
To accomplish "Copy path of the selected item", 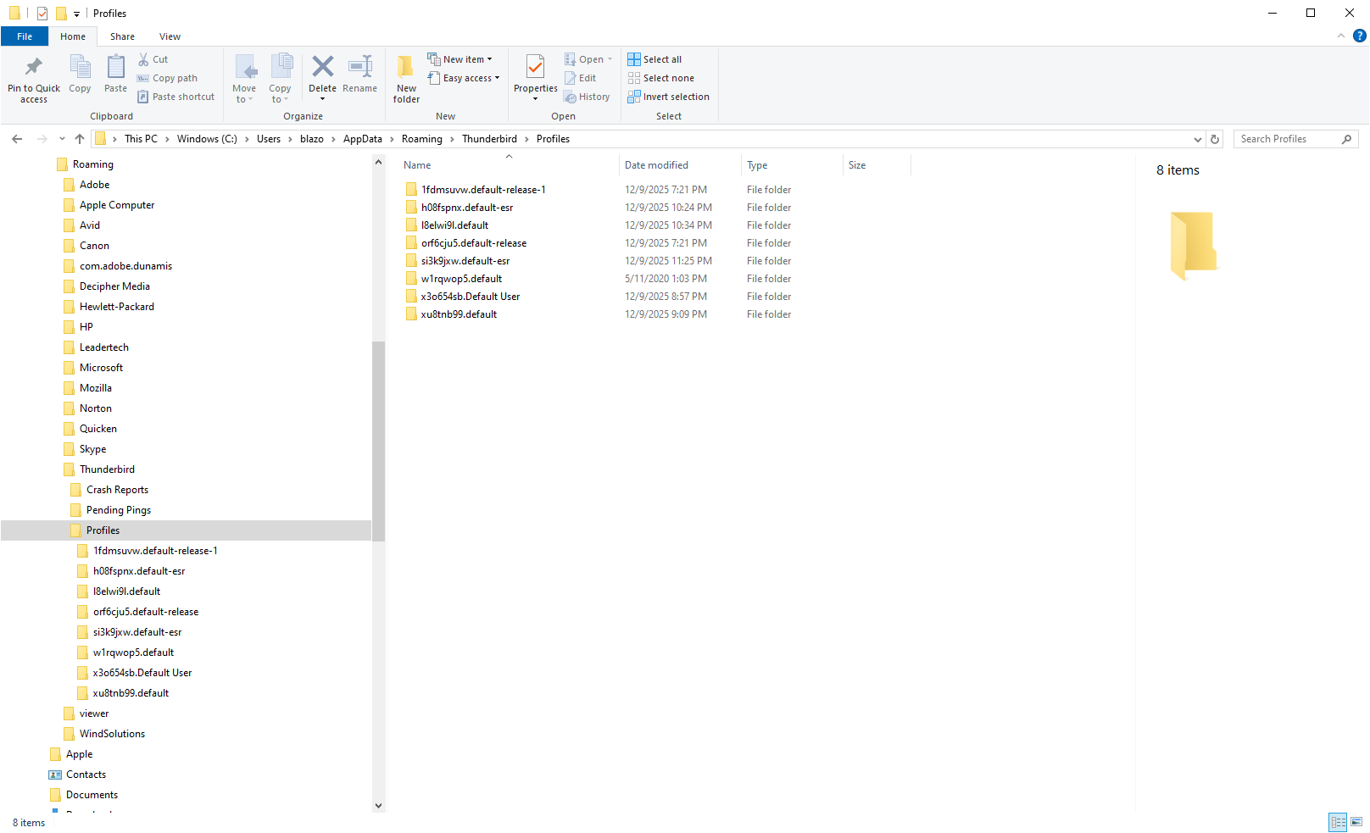I will pyautogui.click(x=168, y=78).
